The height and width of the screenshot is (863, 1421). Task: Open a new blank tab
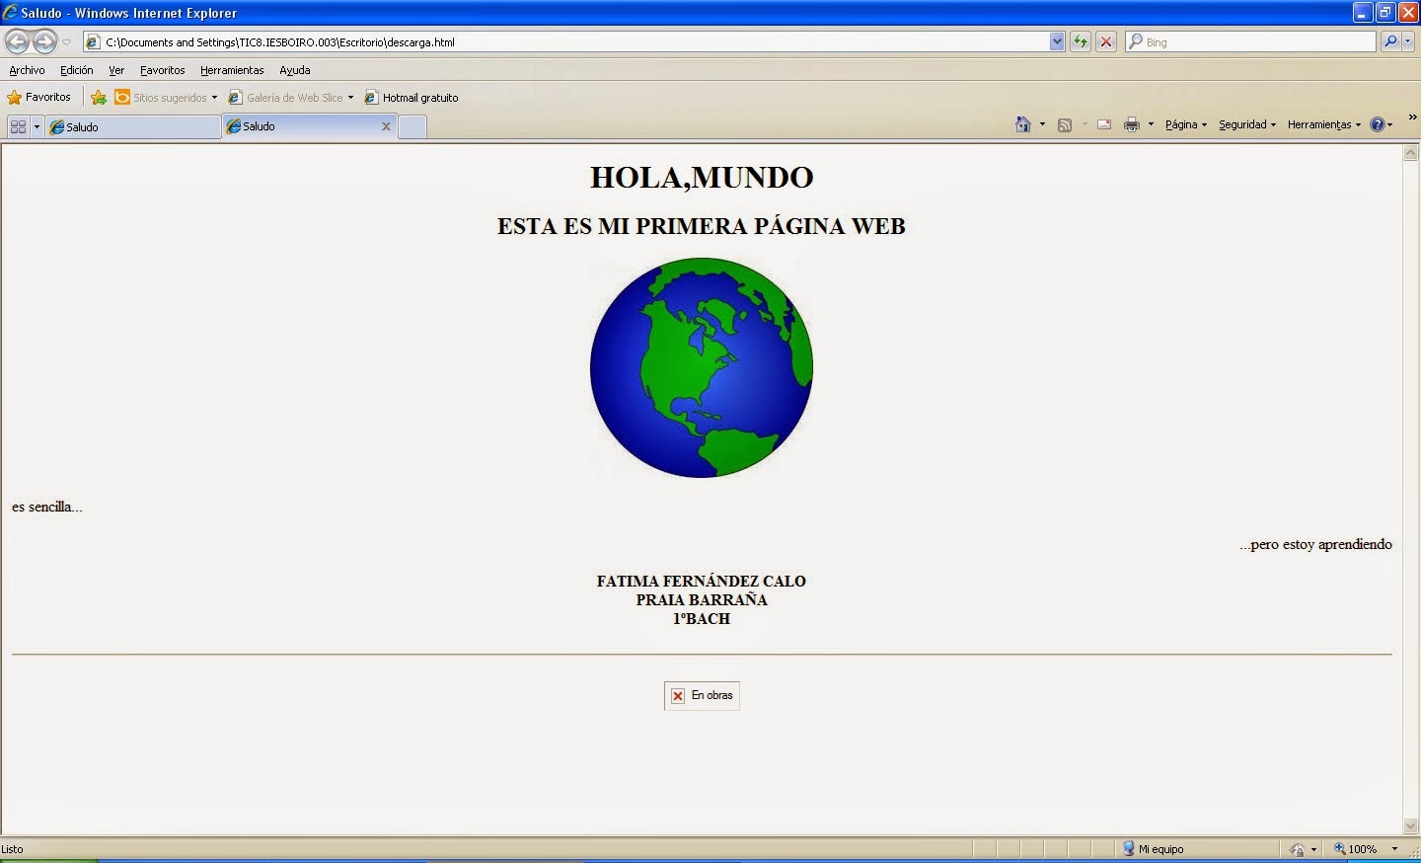pyautogui.click(x=412, y=126)
